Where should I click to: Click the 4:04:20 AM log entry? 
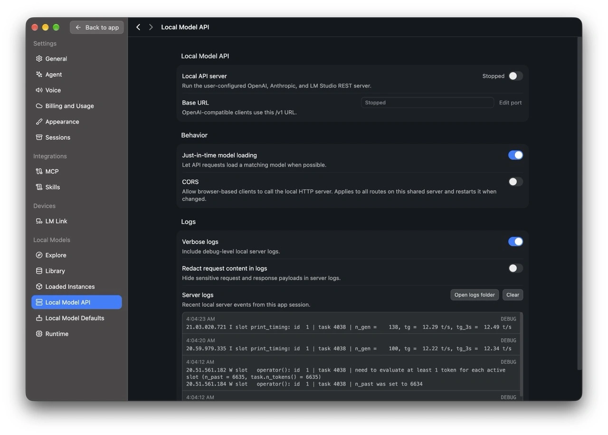tap(351, 344)
